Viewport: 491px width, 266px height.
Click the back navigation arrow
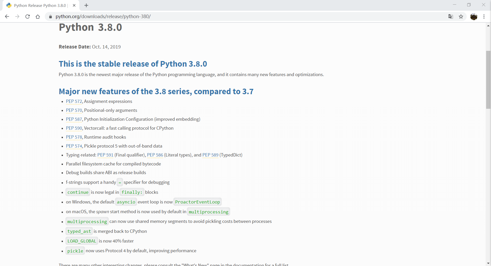click(x=7, y=16)
